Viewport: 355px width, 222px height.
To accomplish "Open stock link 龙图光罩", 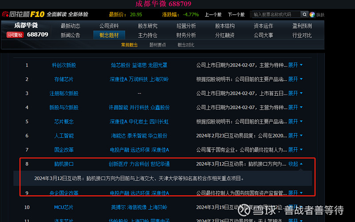I will pyautogui.click(x=158, y=65).
